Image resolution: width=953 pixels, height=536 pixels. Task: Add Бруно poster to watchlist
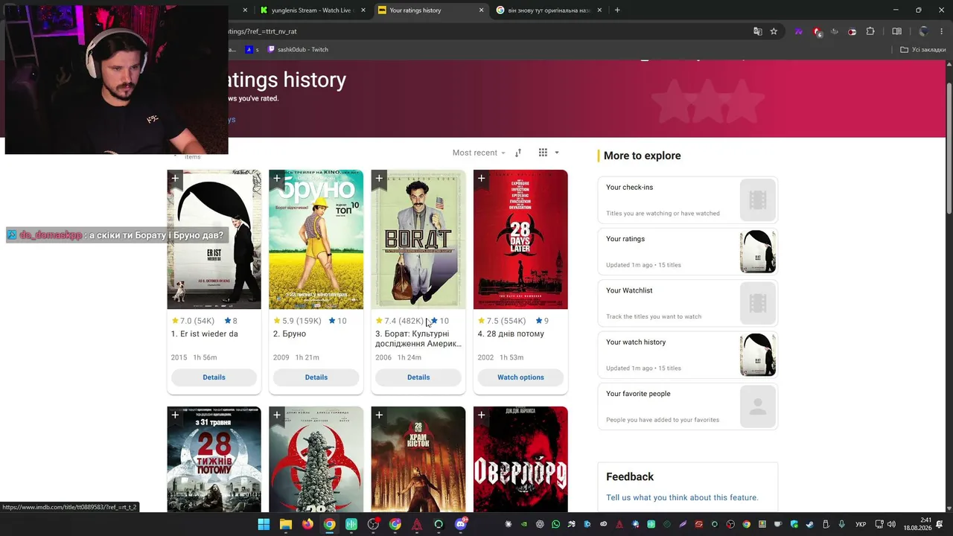click(x=277, y=179)
